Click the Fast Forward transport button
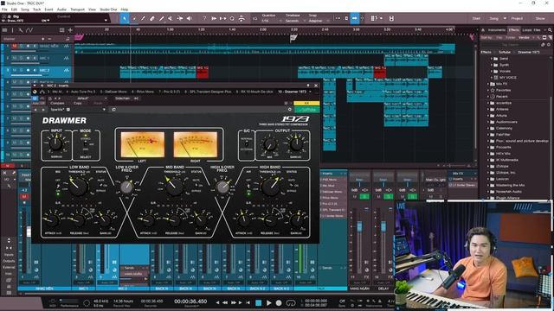The height and width of the screenshot is (311, 554). click(234, 302)
